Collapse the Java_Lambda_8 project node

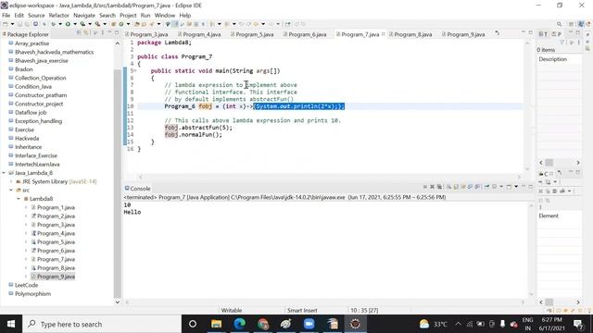(x=4, y=173)
